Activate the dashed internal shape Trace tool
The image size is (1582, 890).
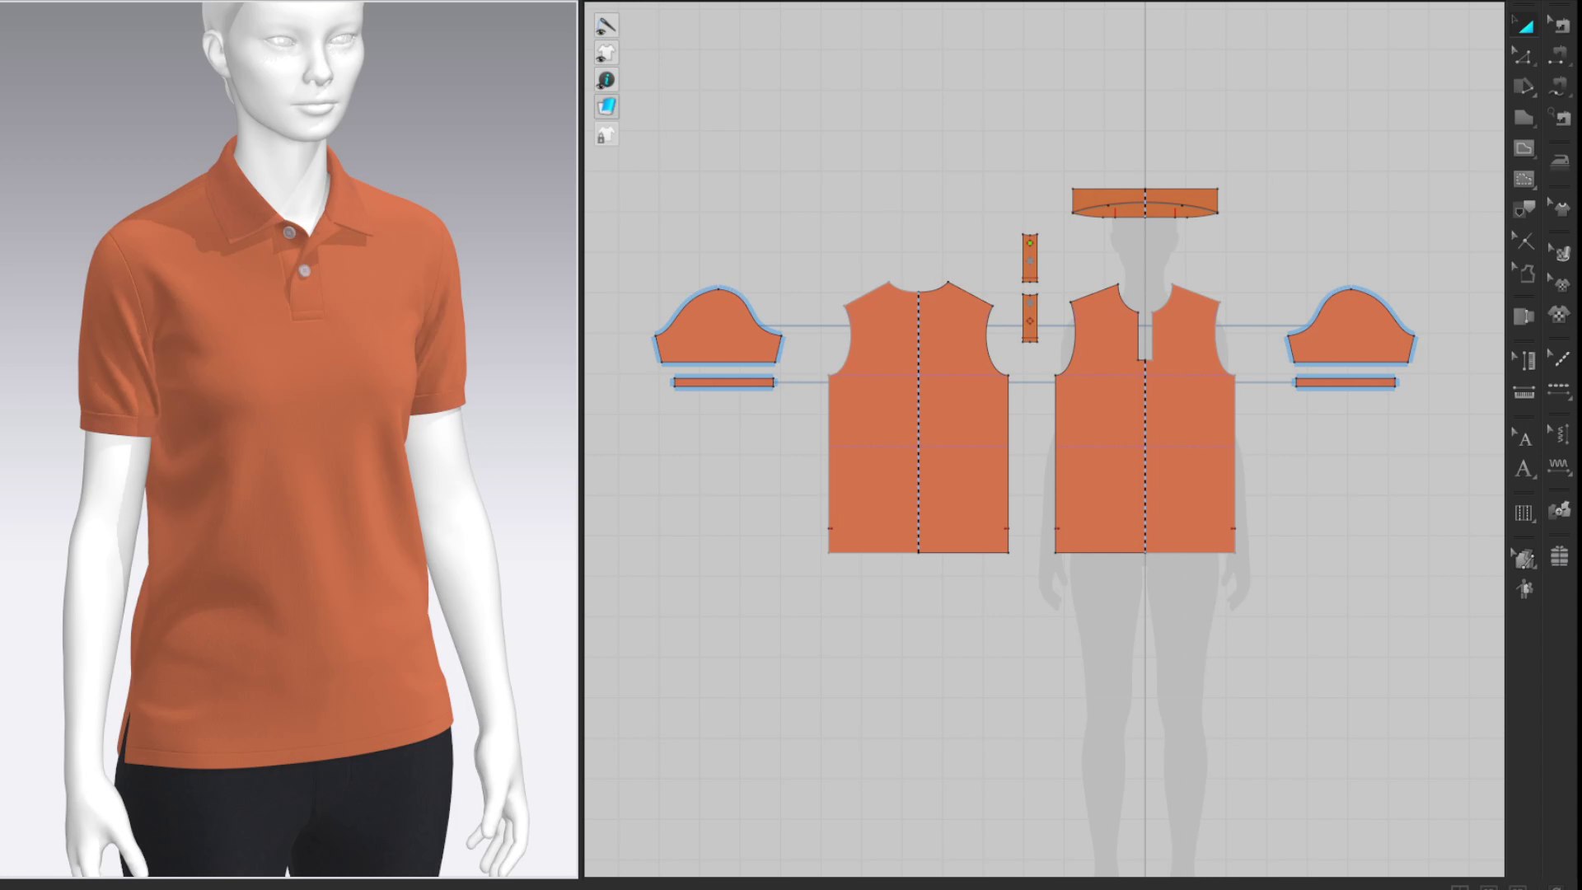pos(1523,179)
